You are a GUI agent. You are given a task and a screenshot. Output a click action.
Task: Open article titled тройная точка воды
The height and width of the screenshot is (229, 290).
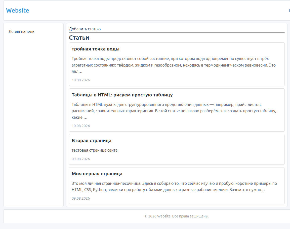click(95, 49)
